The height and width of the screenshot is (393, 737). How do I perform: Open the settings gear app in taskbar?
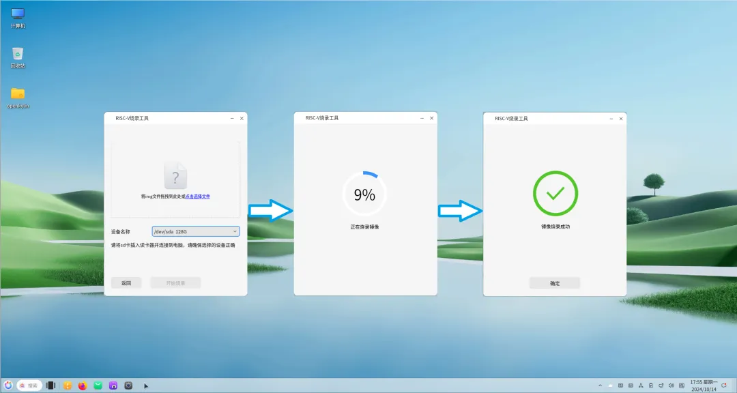tap(128, 385)
